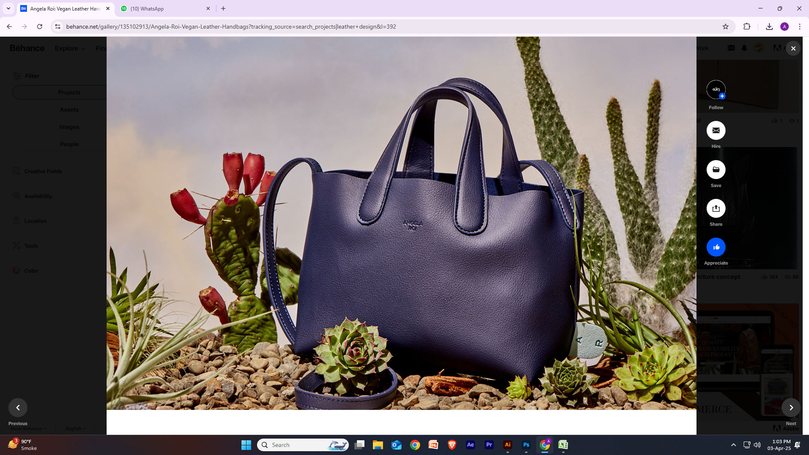Open Photoshop from the taskbar

tap(526, 445)
